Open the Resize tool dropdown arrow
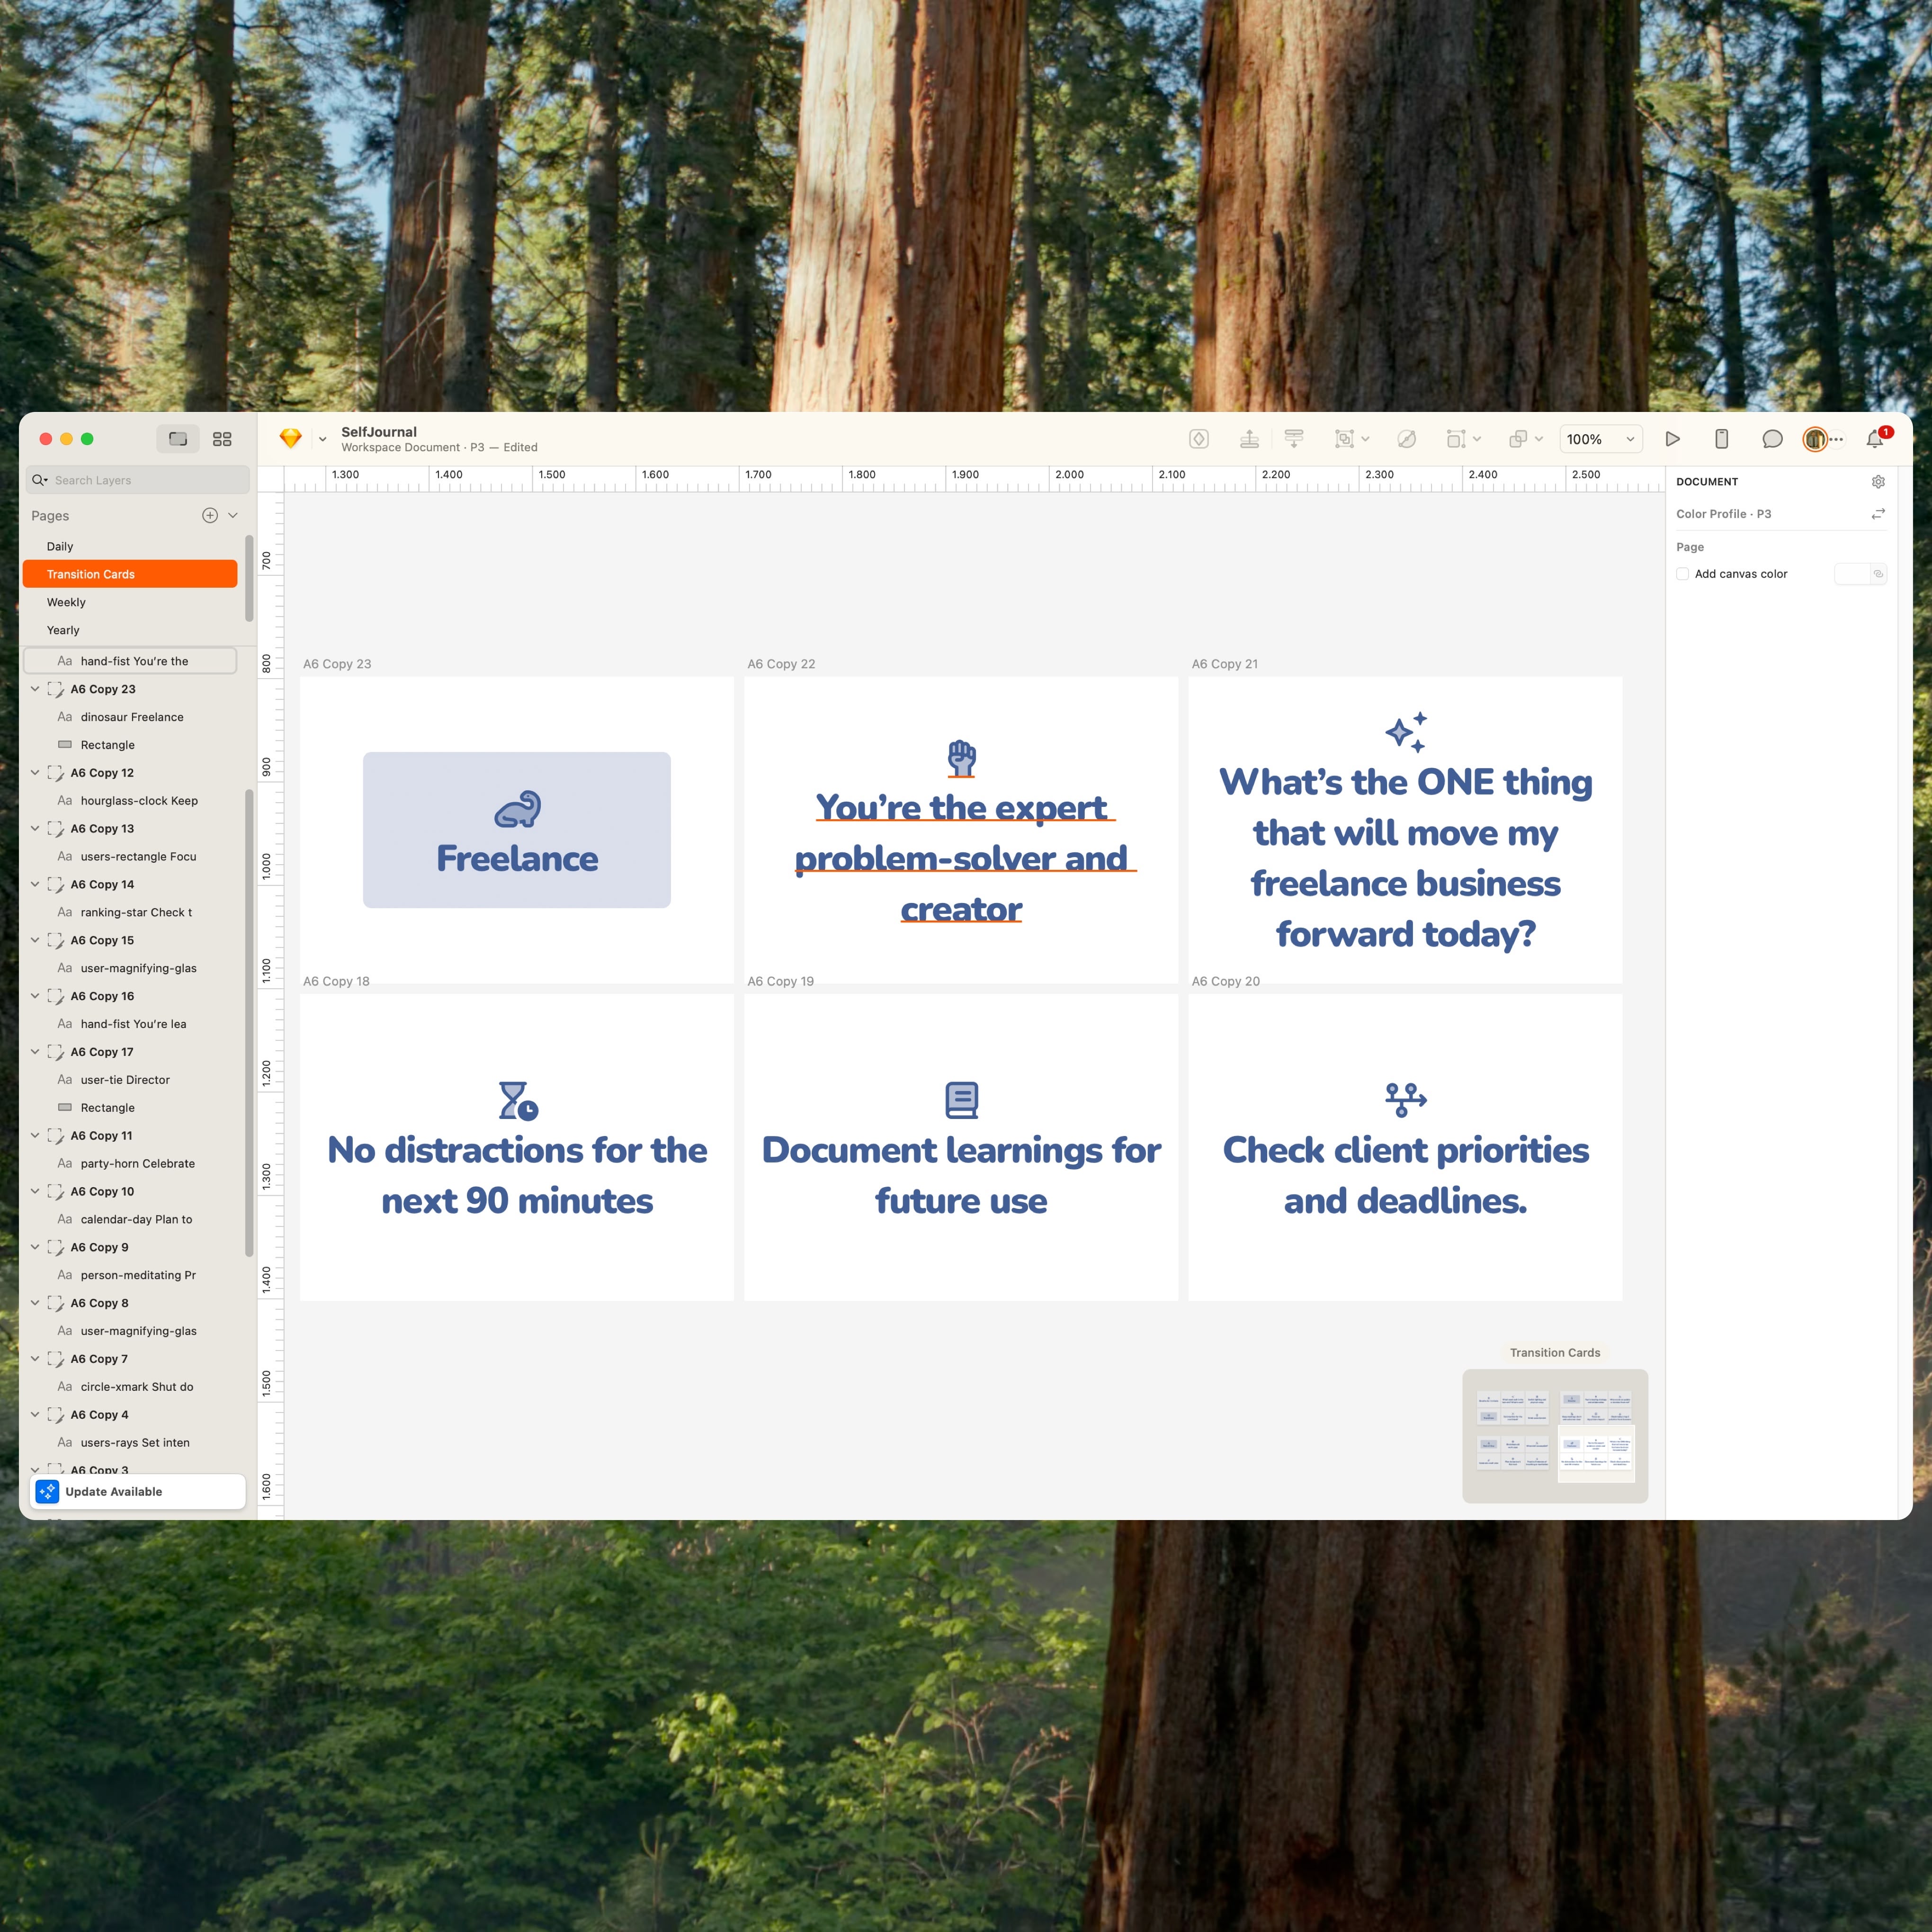Screen dimensions: 1932x1932 tap(1477, 439)
